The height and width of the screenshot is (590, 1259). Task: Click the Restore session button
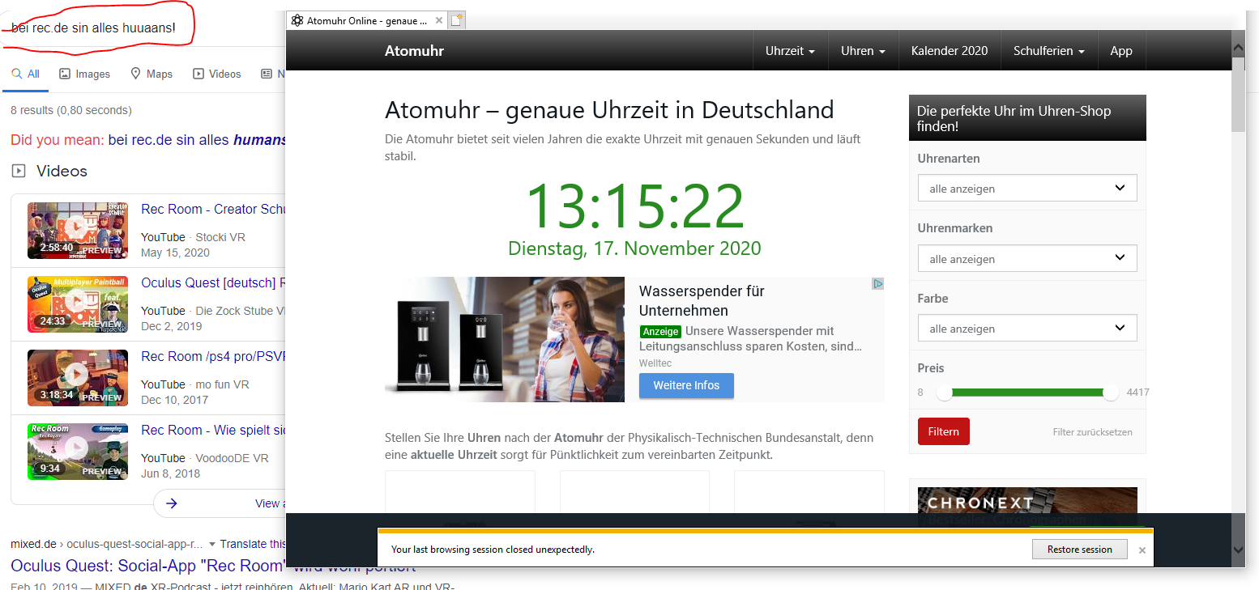point(1079,550)
